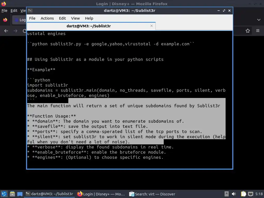Open the Actions menu in the terminal

coord(47,18)
